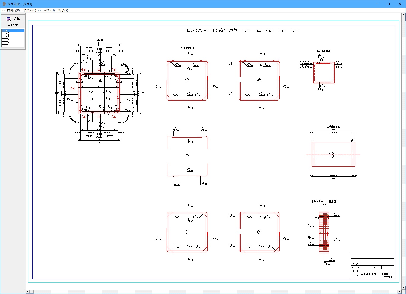Open the ヘルプ(H) help menu
Viewport: 406px width, 294px height.
coord(49,10)
